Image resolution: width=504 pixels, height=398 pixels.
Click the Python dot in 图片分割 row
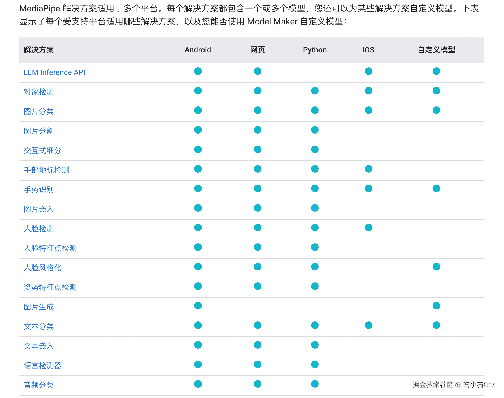pos(315,130)
